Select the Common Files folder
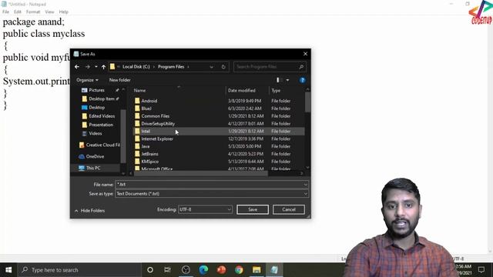The image size is (493, 277). coord(156,116)
